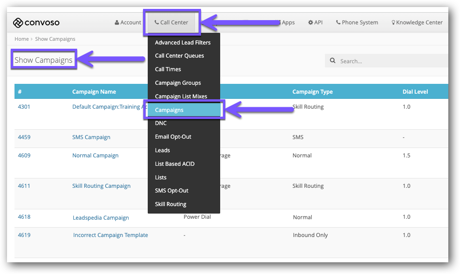Open the Account dropdown menu
Viewport: 460px width, 274px height.
tap(128, 22)
